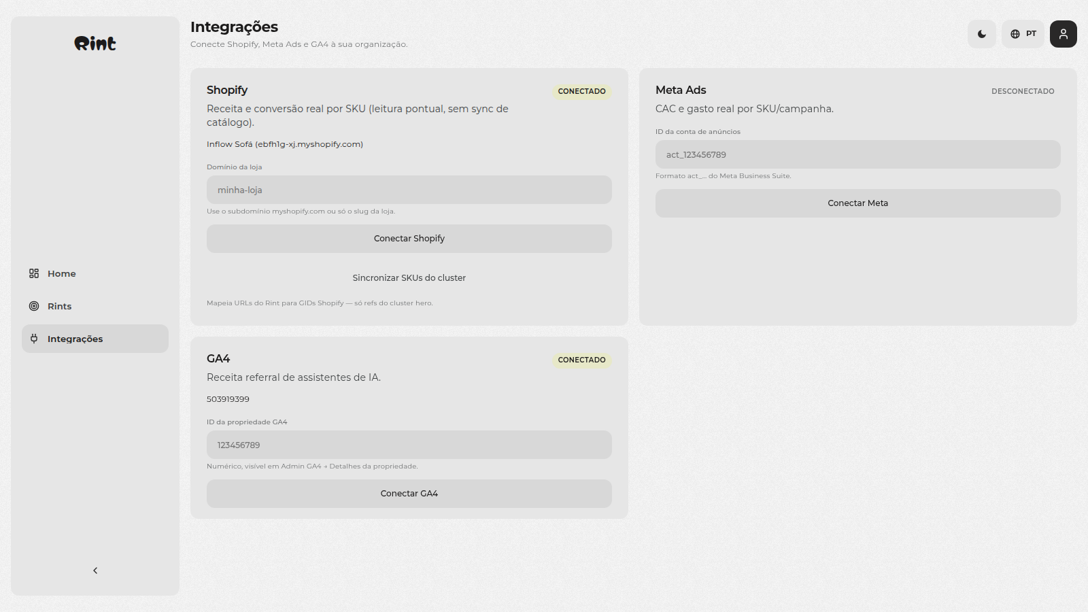Click Sincronizar SKUs do cluster
The height and width of the screenshot is (612, 1088).
coord(409,278)
